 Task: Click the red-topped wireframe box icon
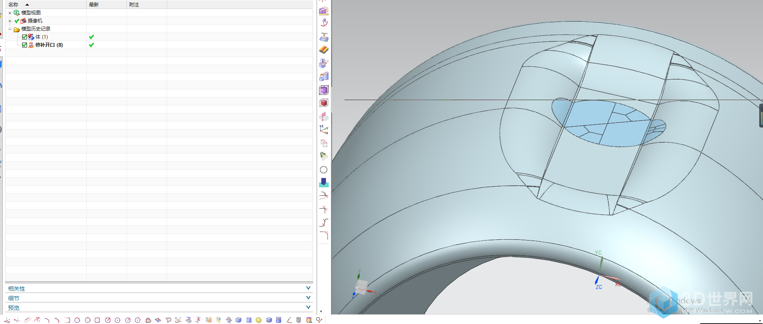click(324, 143)
